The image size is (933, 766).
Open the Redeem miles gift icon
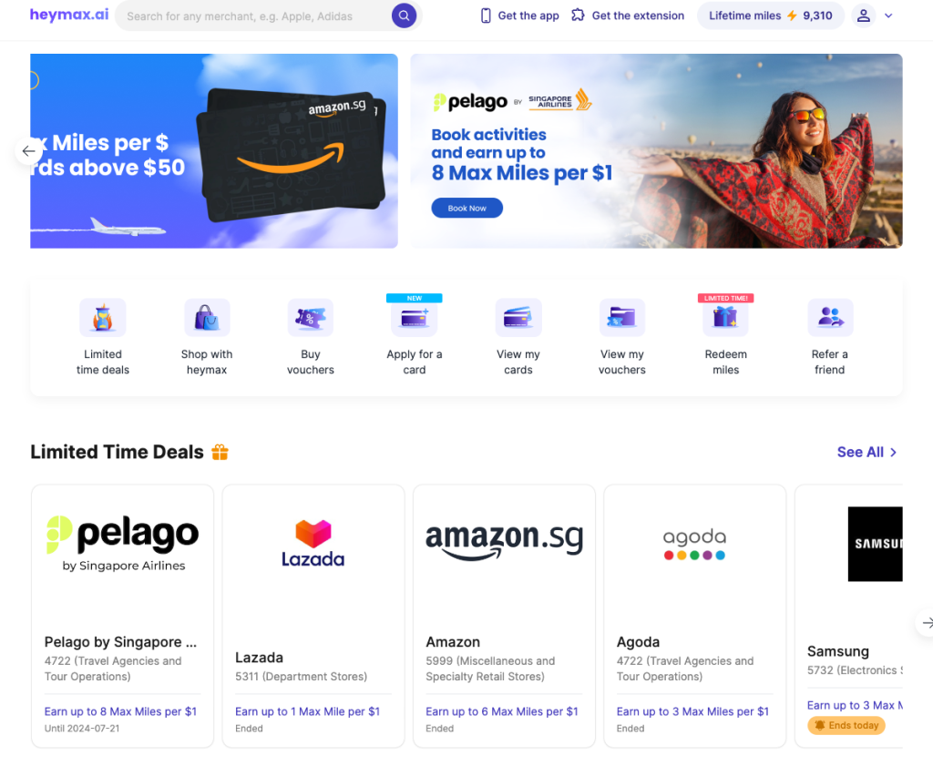coord(725,318)
